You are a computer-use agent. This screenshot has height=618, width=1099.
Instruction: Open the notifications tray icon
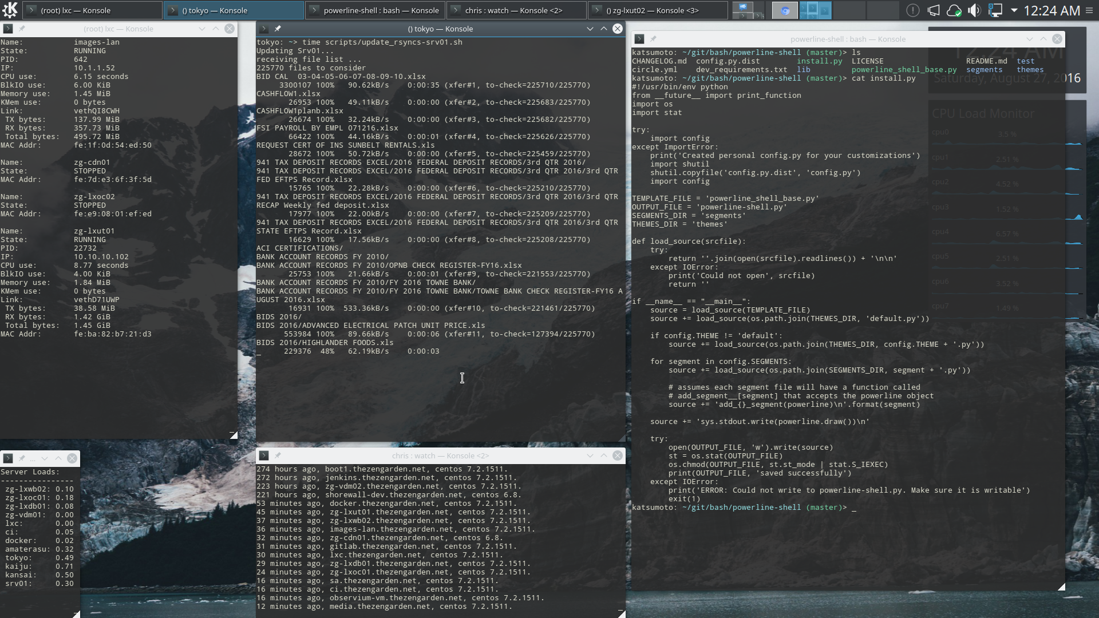(x=912, y=10)
